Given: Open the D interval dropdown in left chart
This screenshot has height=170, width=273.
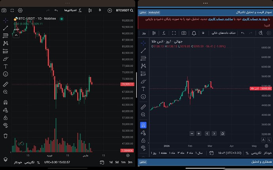Looking at the screenshot, I should [x=100, y=10].
